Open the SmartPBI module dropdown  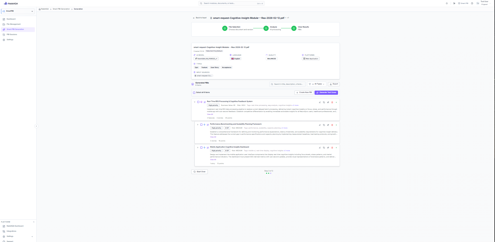18,11
